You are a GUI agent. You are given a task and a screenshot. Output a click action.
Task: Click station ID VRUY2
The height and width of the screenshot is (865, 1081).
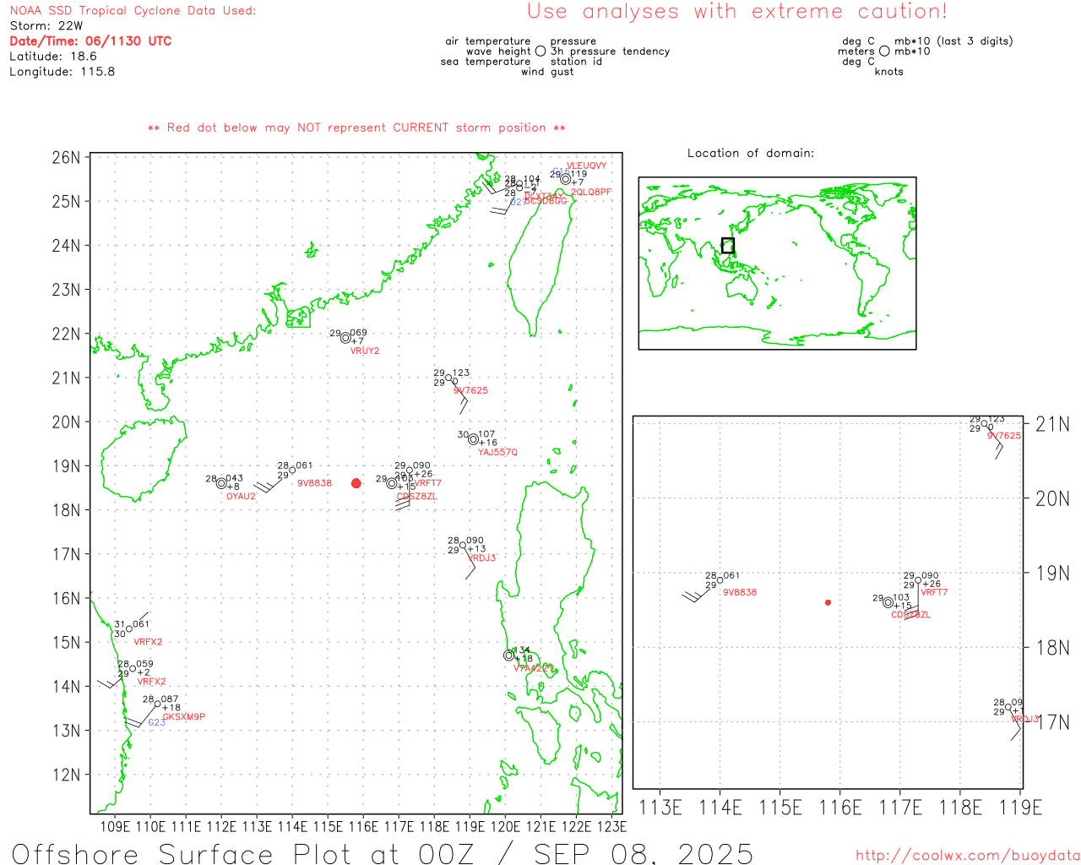click(365, 351)
